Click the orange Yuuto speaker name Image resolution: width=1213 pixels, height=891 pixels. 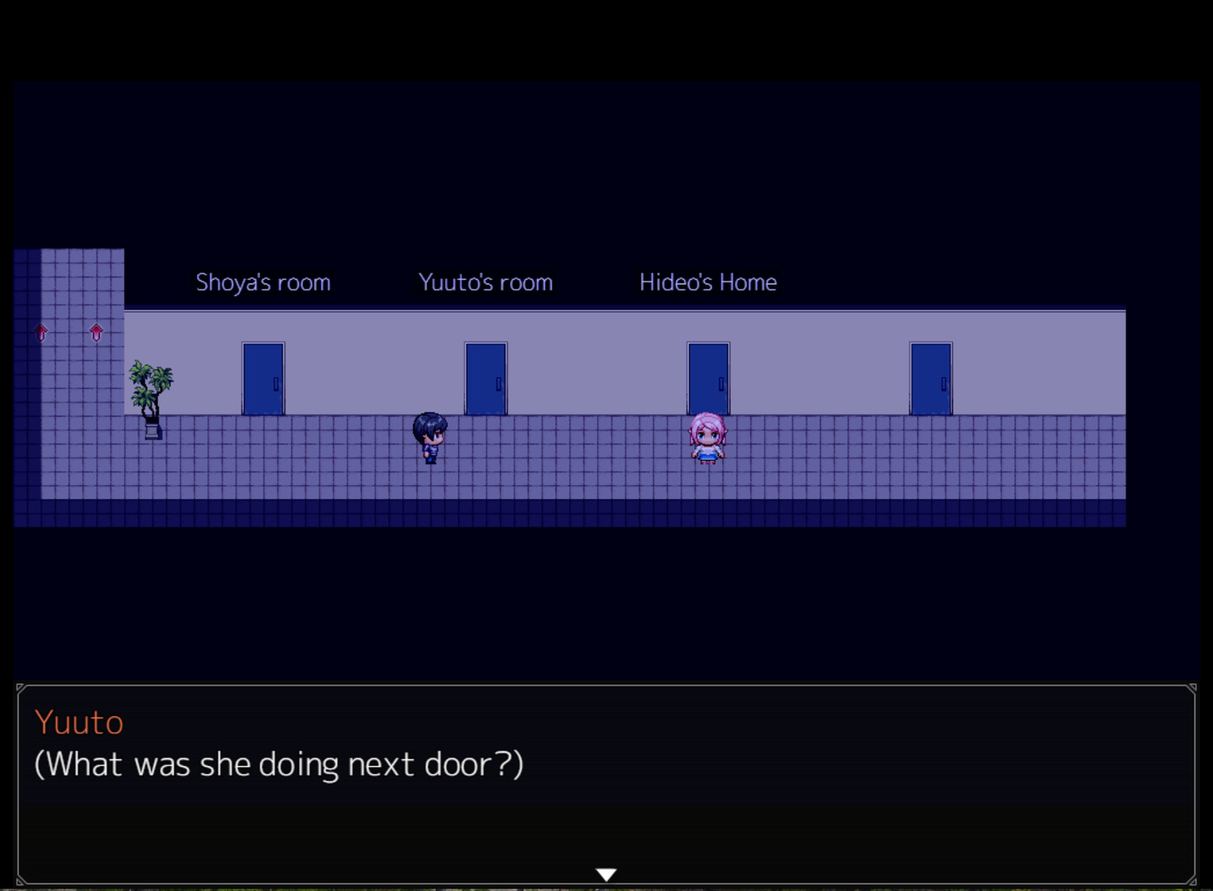tap(79, 723)
